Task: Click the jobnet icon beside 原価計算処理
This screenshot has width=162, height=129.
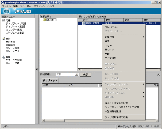Action: [84, 23]
